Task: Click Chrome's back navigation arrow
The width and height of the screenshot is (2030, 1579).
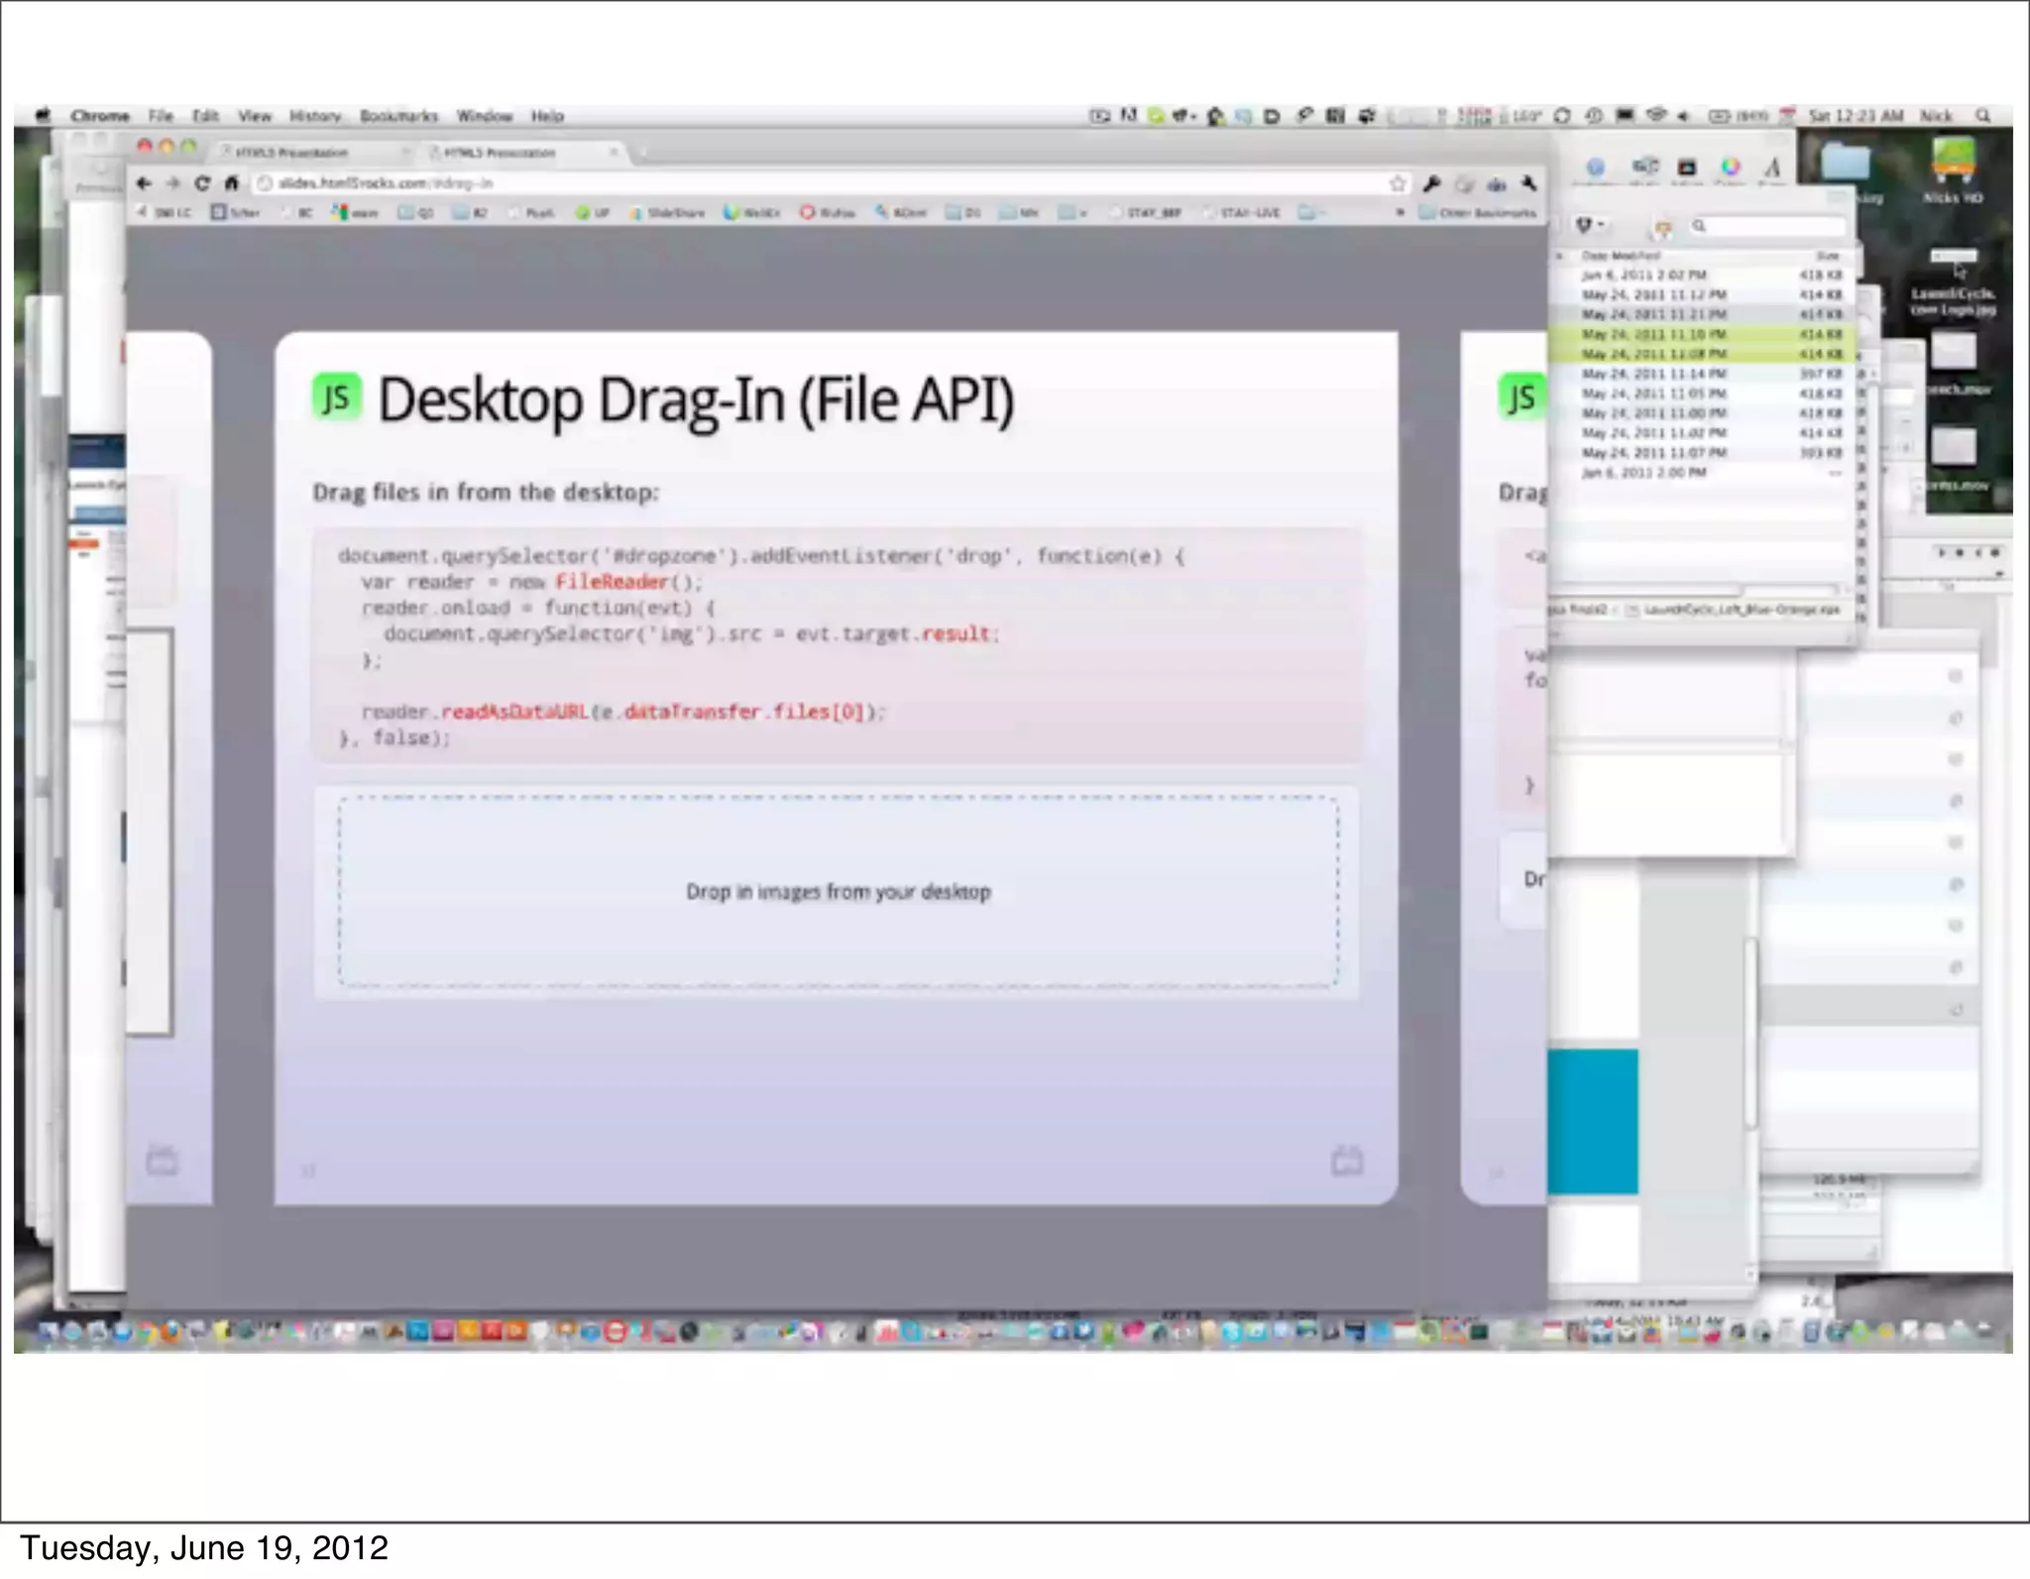Action: pyautogui.click(x=144, y=183)
